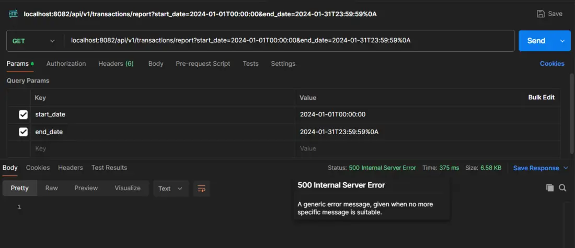Open search in response with magnifier icon
Viewport: 575px width, 248px height.
pyautogui.click(x=562, y=188)
